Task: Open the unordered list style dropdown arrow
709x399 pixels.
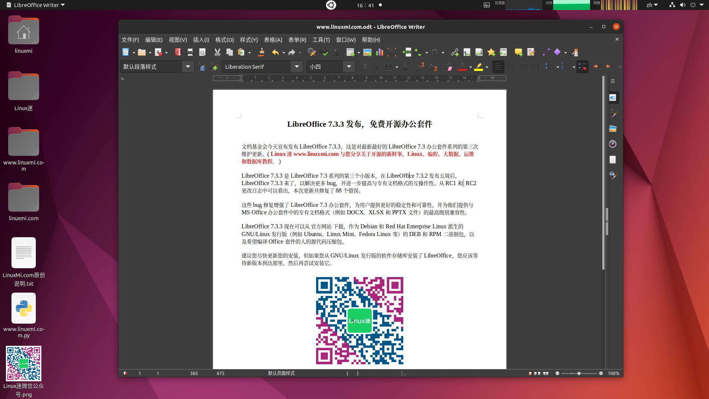Action: pyautogui.click(x=558, y=67)
